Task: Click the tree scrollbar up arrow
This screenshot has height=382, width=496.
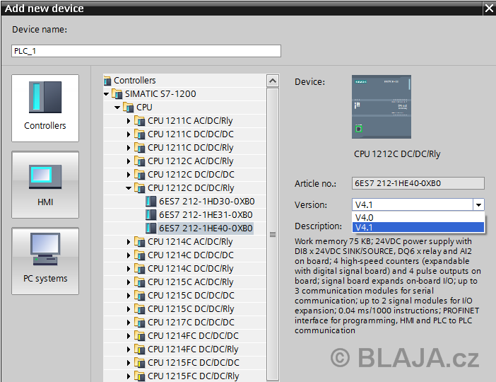Action: coord(273,81)
